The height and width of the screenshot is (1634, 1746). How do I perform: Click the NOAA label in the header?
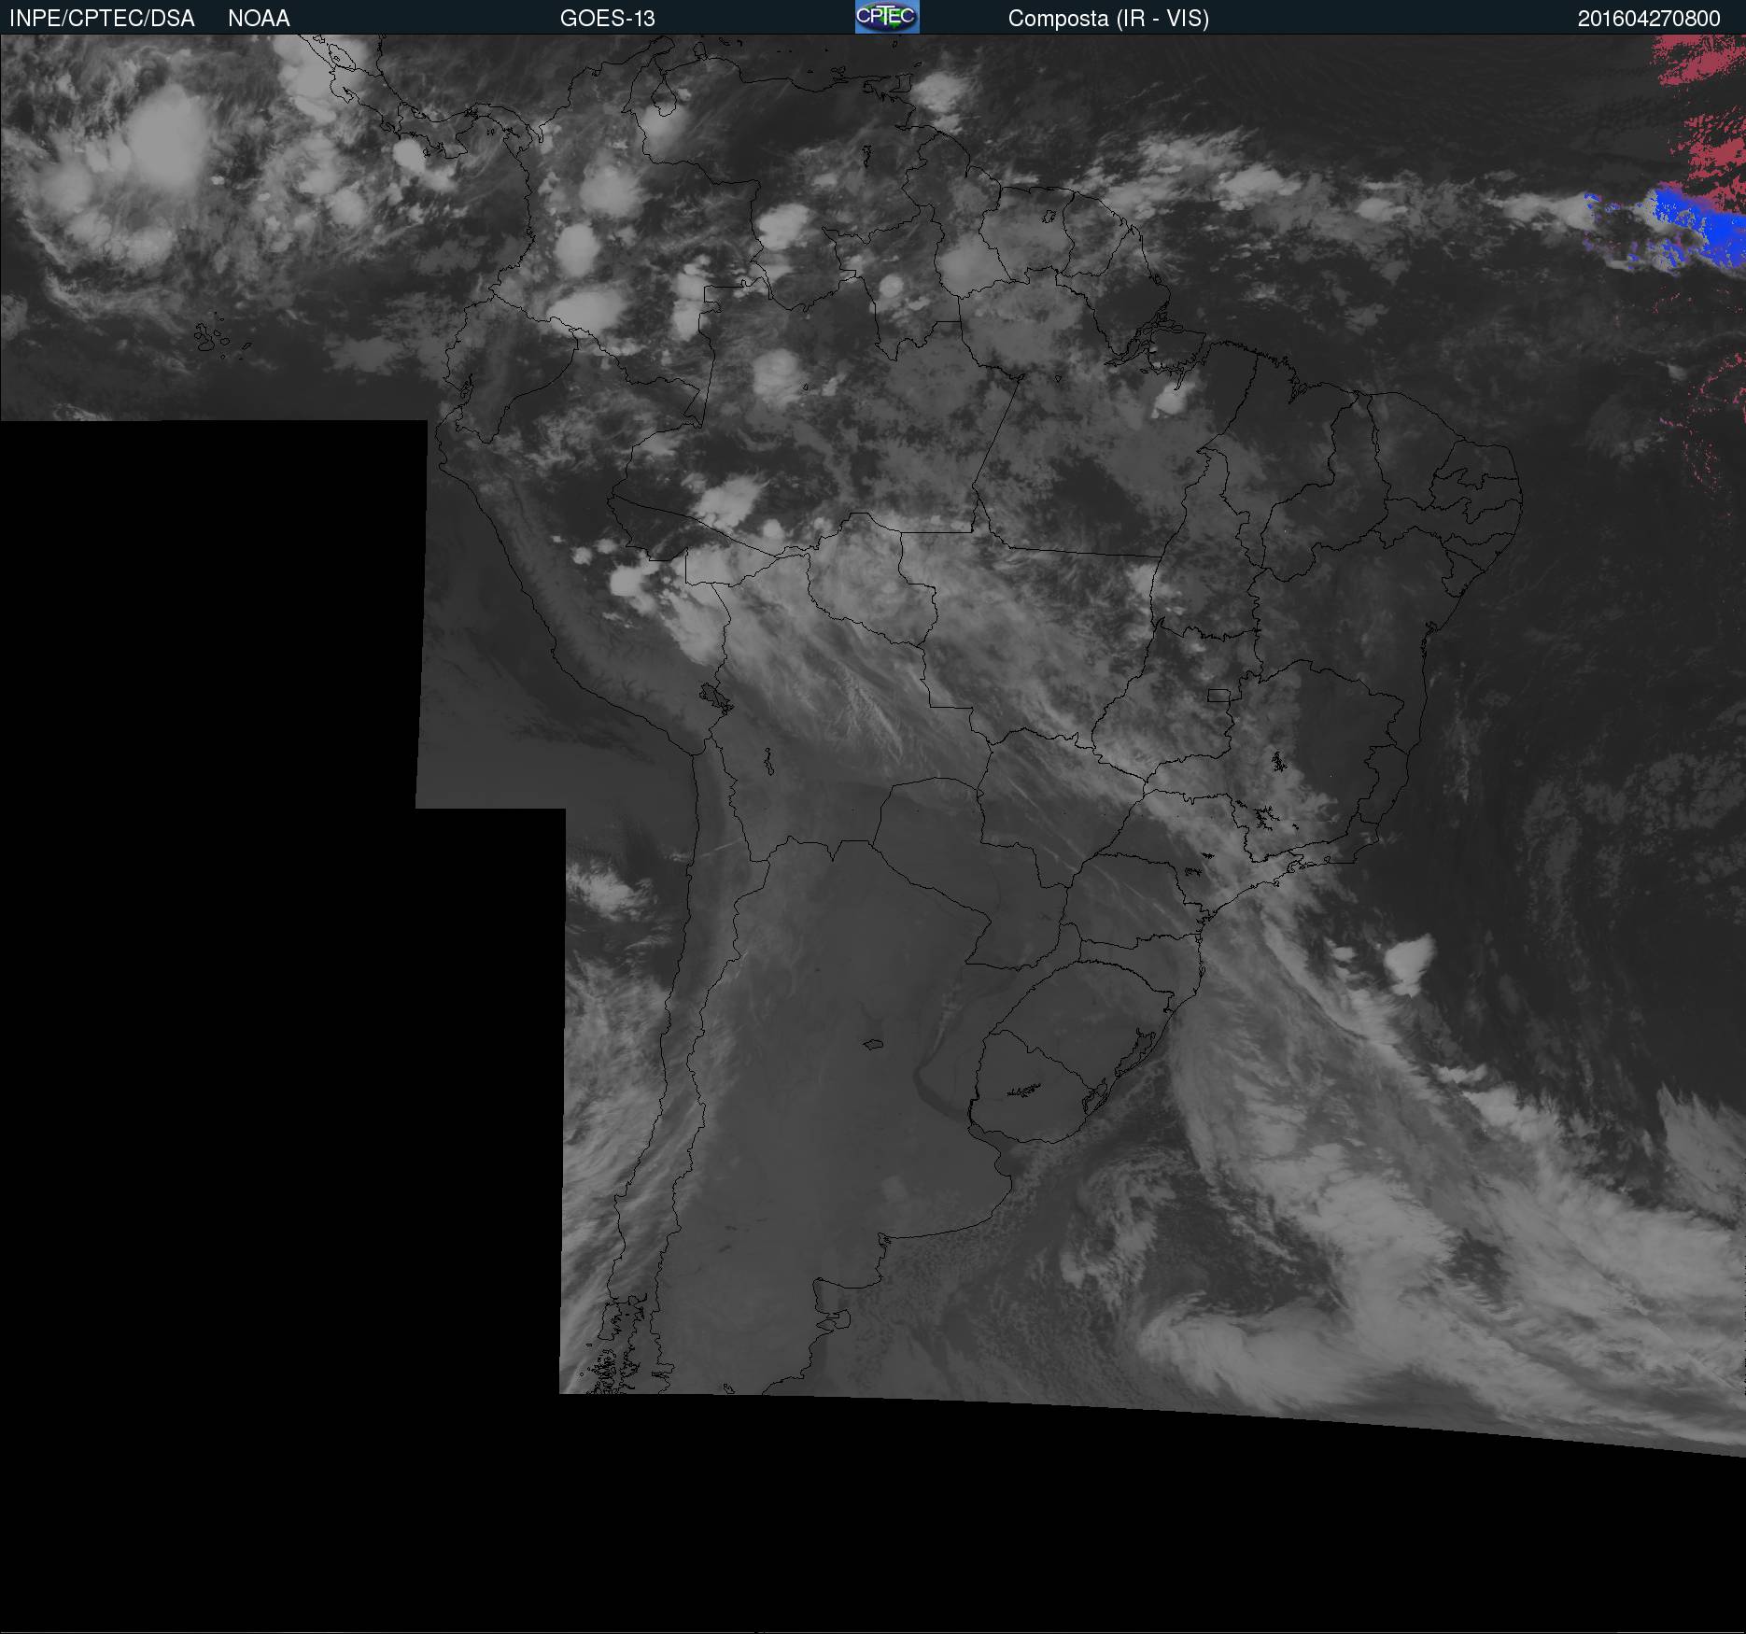259,19
